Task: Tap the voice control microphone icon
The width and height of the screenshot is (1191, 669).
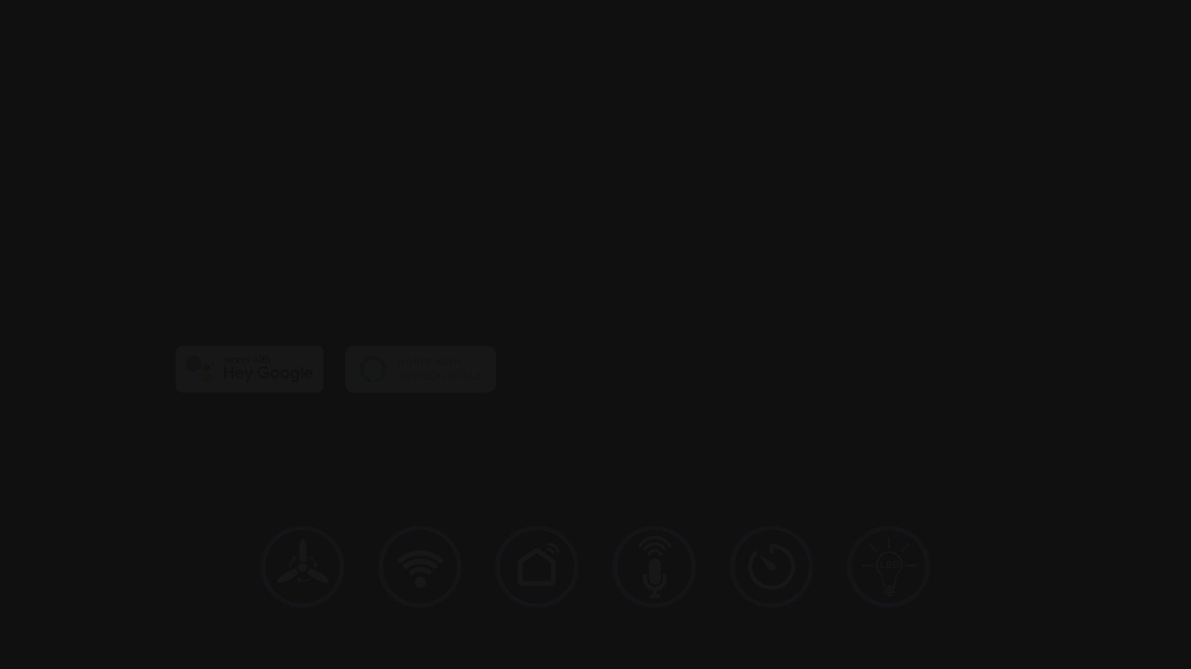Action: pyautogui.click(x=654, y=566)
